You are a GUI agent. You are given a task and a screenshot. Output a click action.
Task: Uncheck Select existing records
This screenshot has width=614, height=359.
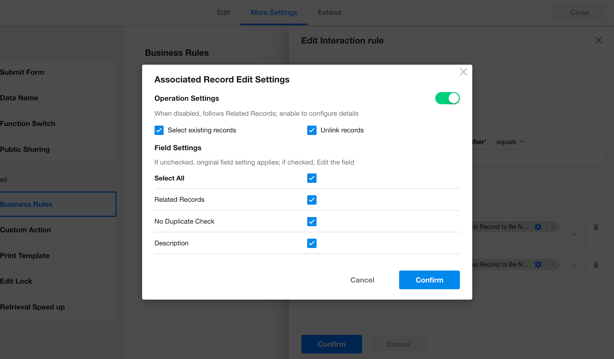click(x=159, y=130)
